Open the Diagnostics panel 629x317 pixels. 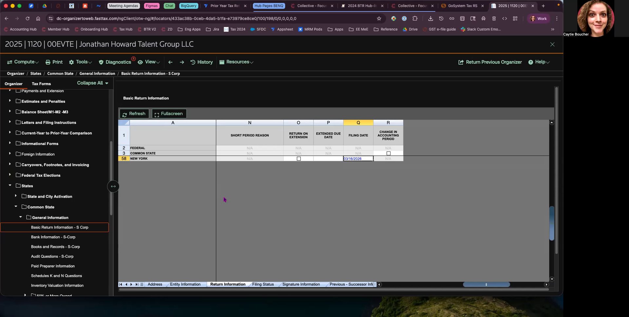118,62
